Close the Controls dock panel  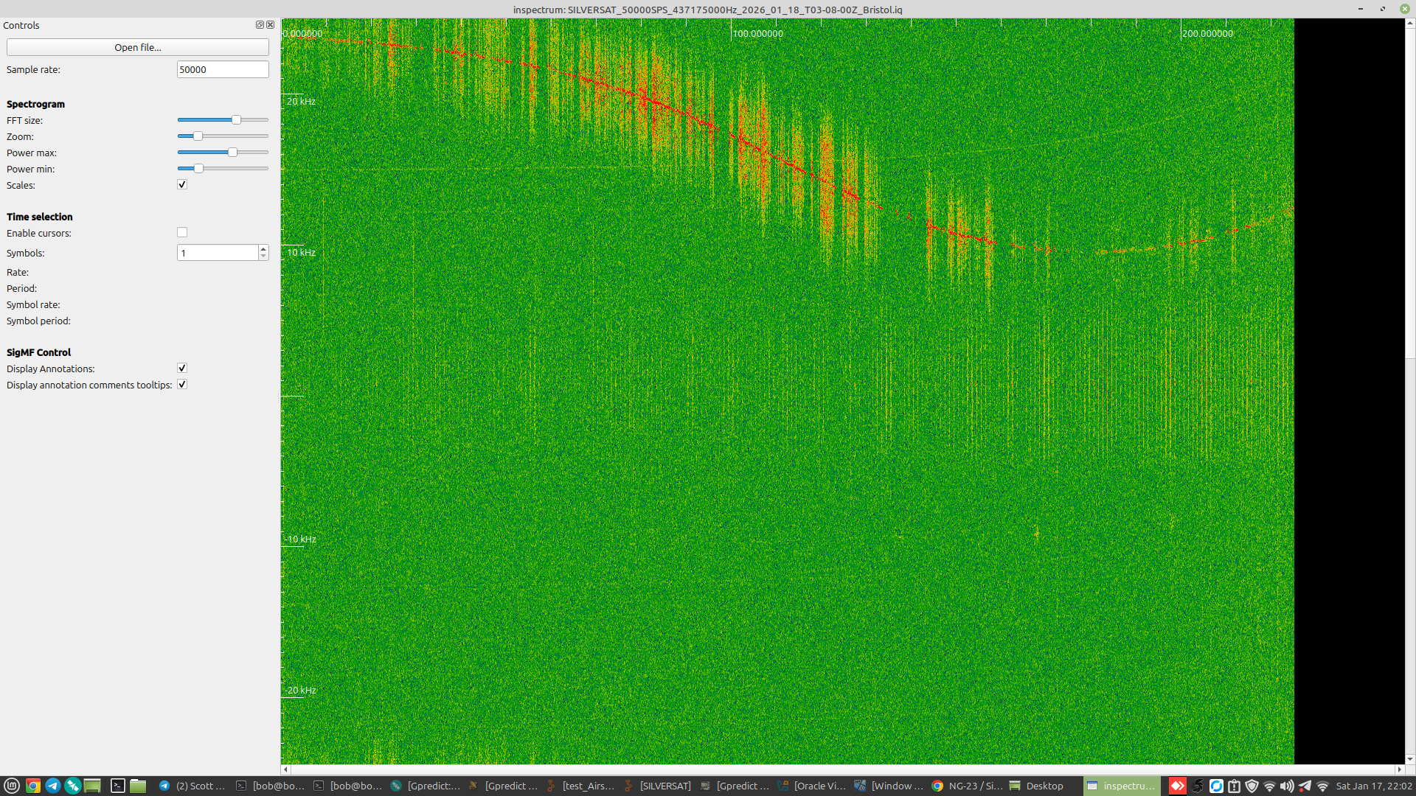click(x=270, y=25)
